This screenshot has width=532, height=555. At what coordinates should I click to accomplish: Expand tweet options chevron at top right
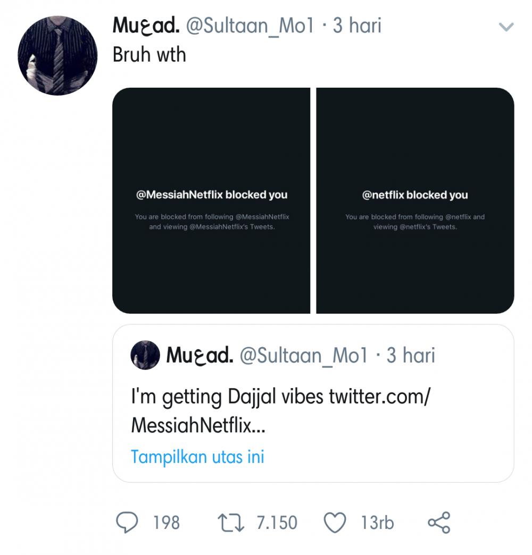click(x=506, y=27)
